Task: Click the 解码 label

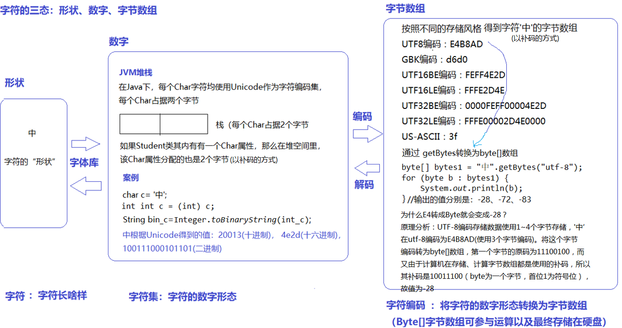Action: [x=364, y=184]
